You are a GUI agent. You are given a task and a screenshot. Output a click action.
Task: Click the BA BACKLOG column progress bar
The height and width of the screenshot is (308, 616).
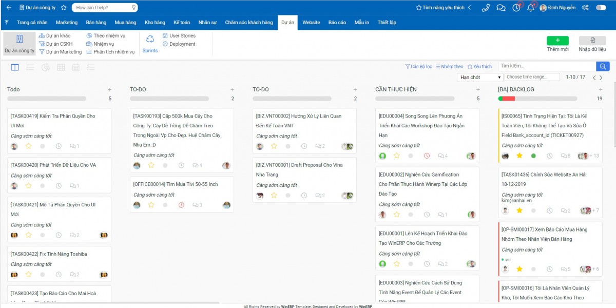pos(537,99)
